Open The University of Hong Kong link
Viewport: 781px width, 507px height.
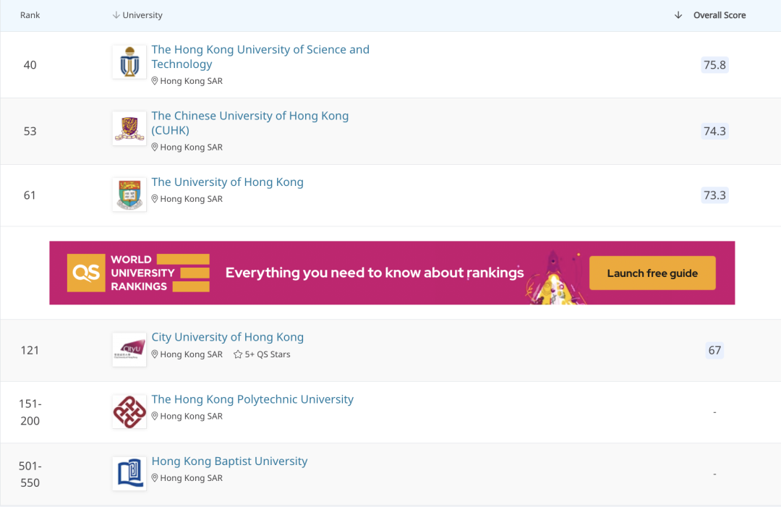tap(227, 182)
